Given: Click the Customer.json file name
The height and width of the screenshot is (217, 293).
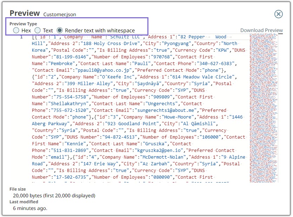Looking at the screenshot, I should click(60, 15).
